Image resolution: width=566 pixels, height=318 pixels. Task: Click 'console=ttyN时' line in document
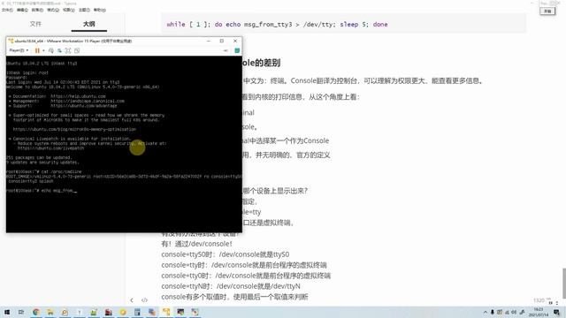231,286
